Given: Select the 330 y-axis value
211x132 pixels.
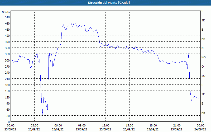Looking at the screenshot, I should [7, 54].
